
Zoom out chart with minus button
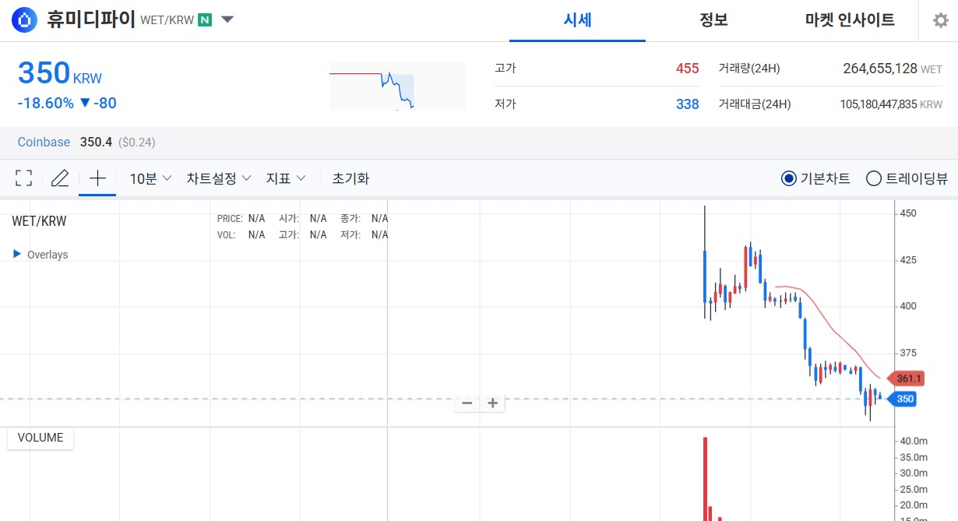[467, 403]
